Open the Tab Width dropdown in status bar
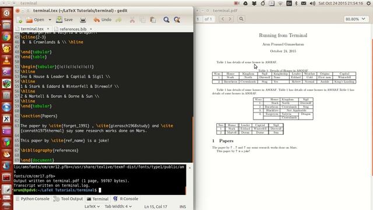 pos(118,206)
